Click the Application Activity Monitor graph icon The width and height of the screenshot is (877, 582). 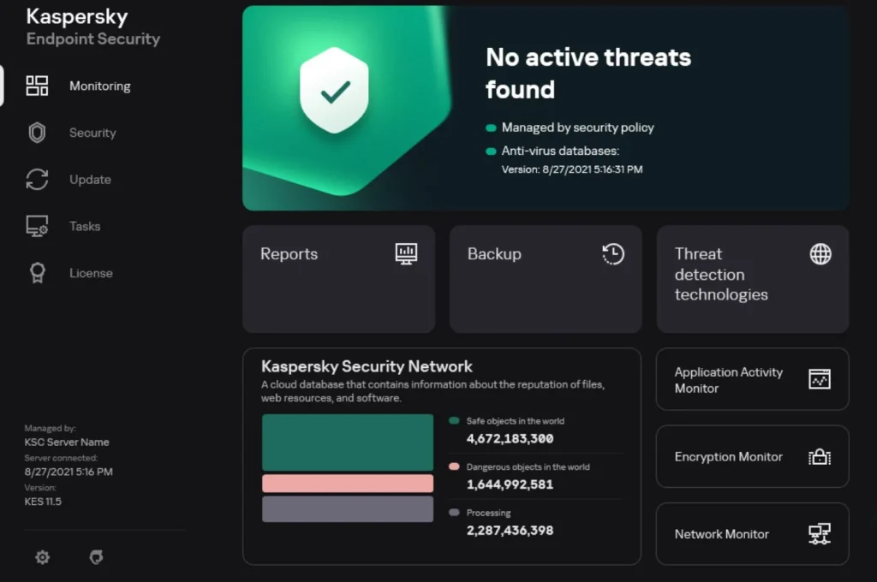click(820, 380)
